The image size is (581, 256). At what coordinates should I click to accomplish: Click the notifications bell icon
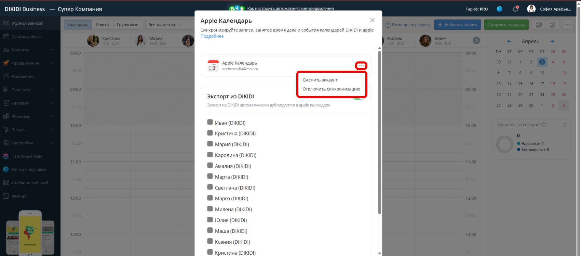[x=515, y=9]
